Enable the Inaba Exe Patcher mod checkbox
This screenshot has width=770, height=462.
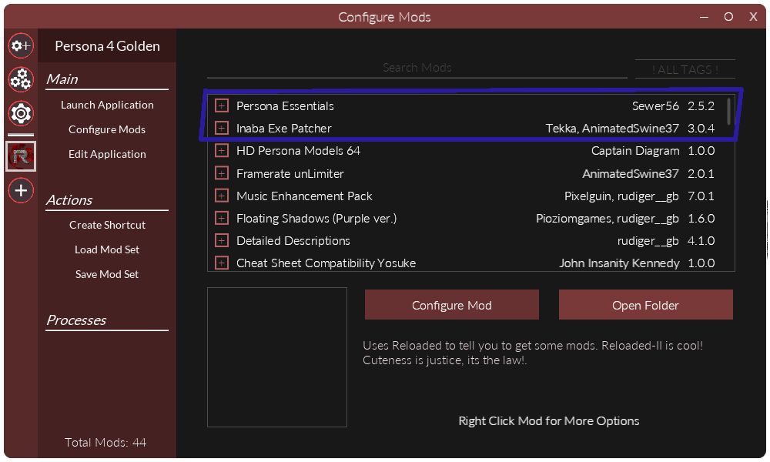point(222,128)
